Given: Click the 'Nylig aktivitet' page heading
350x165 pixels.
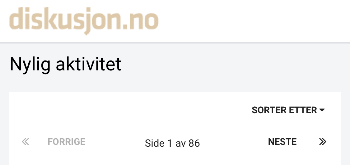Looking at the screenshot, I should coord(65,65).
